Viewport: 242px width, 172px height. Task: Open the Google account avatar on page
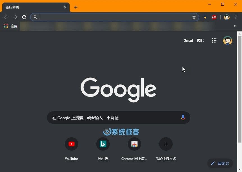point(227,40)
